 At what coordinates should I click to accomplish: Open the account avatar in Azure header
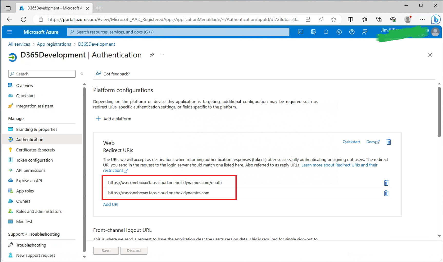435,32
